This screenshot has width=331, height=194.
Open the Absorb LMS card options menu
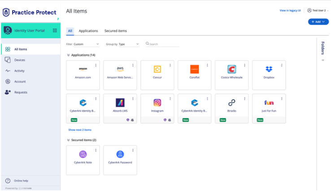(x=133, y=99)
